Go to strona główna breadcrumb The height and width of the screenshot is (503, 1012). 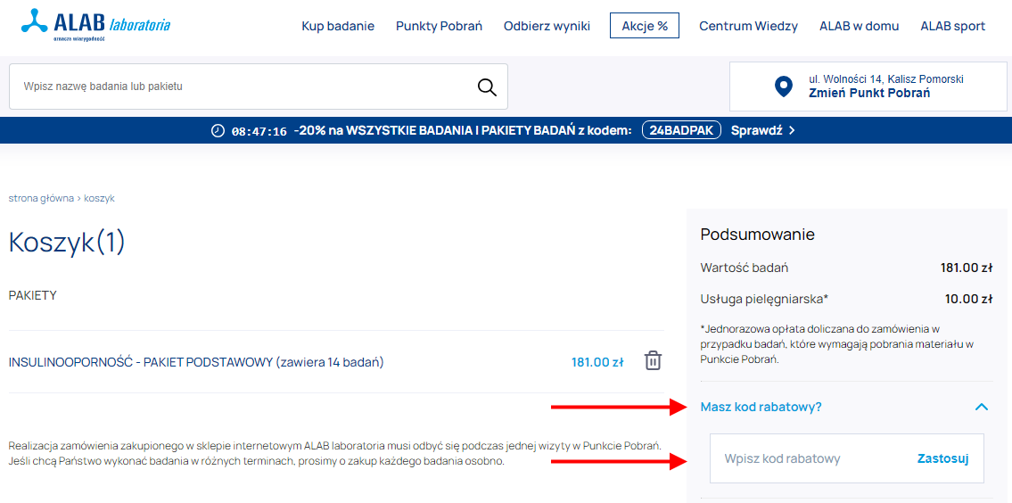(x=41, y=198)
